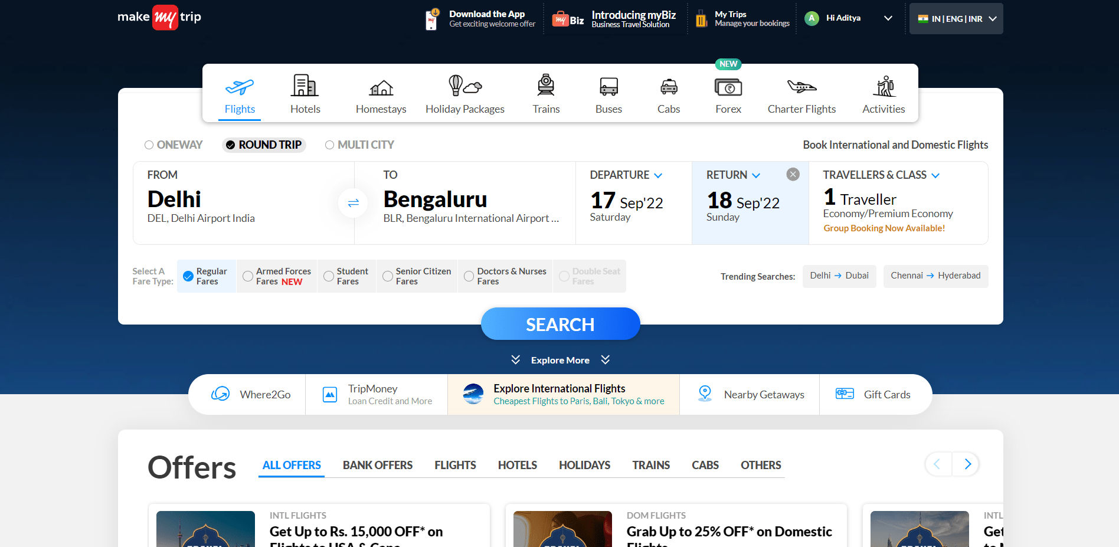
Task: Click the Gift Cards icon
Action: (845, 394)
